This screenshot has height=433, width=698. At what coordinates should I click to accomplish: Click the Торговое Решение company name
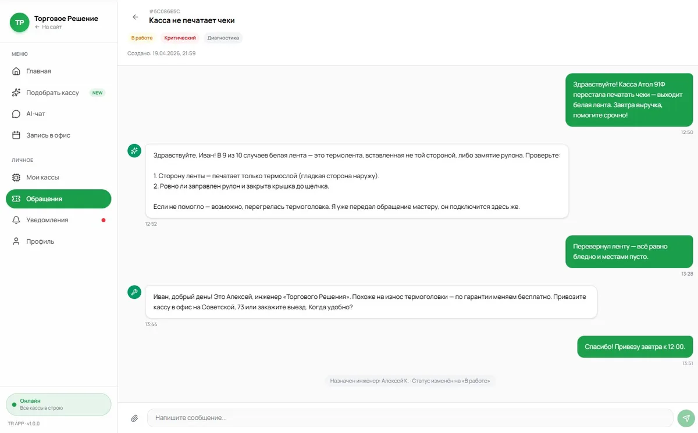(x=66, y=19)
